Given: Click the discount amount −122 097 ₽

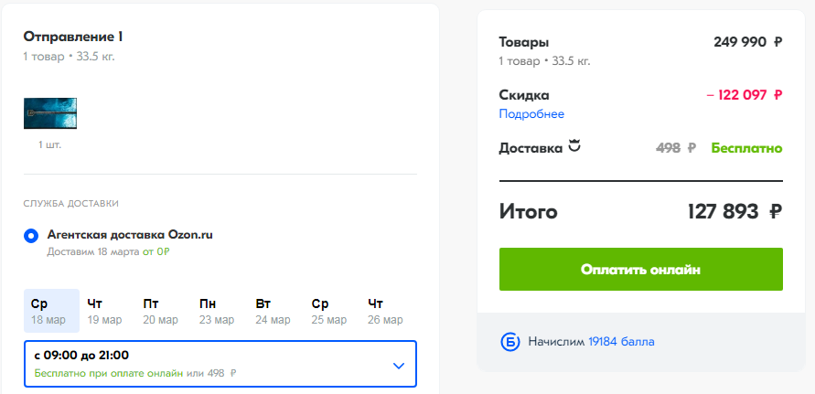Looking at the screenshot, I should coord(744,94).
